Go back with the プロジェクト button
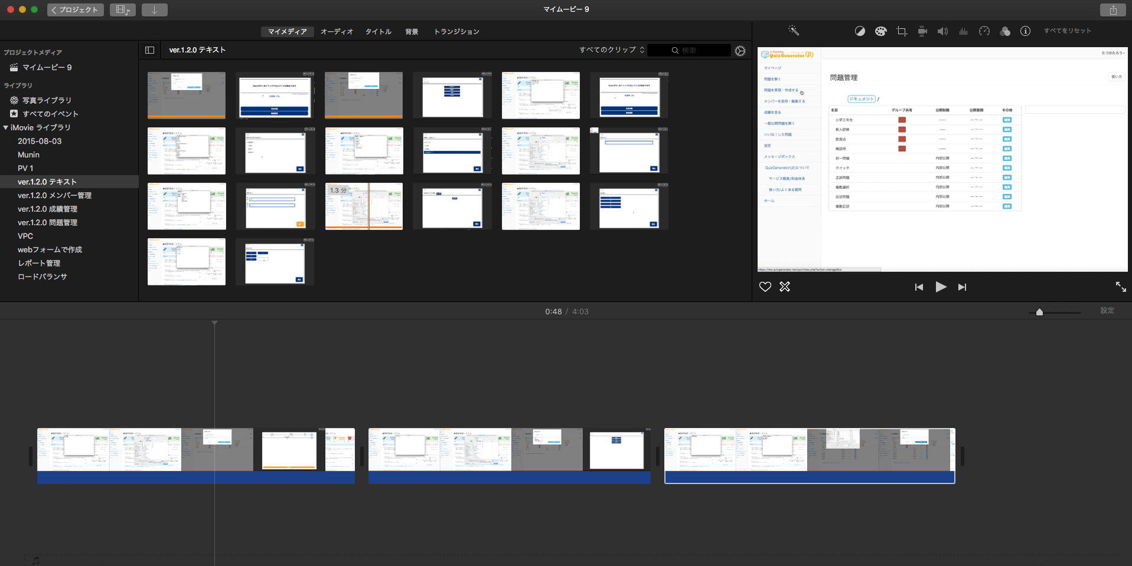 tap(75, 10)
